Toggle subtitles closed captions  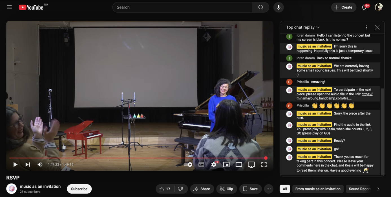(201, 165)
